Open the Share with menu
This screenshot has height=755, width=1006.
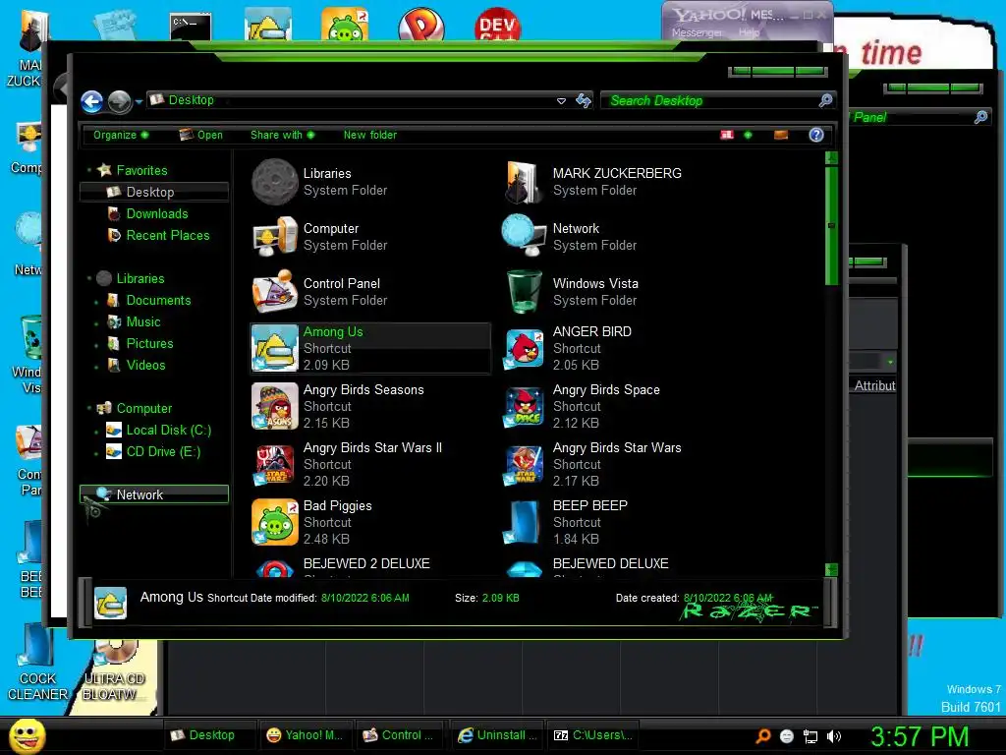pyautogui.click(x=282, y=135)
